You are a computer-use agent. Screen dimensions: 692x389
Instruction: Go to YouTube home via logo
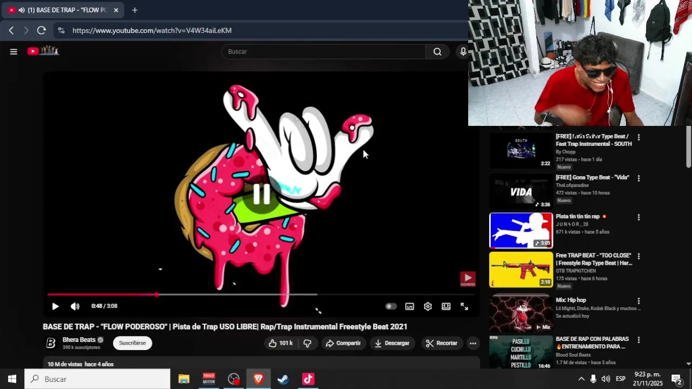[43, 51]
